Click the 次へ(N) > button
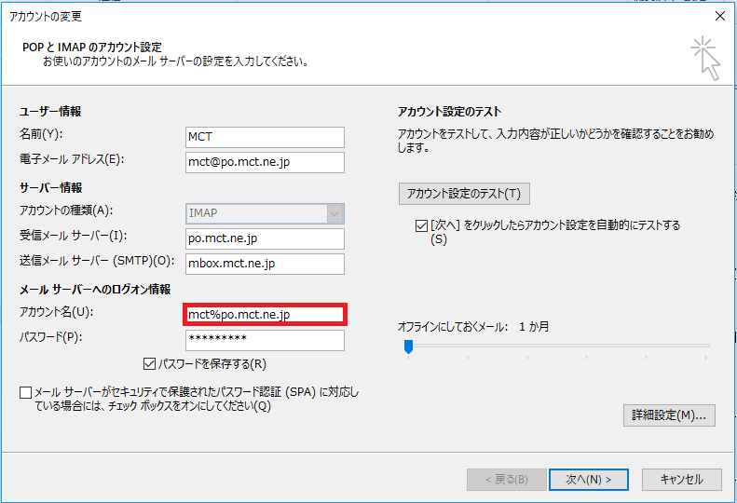This screenshot has width=737, height=503. click(x=589, y=480)
